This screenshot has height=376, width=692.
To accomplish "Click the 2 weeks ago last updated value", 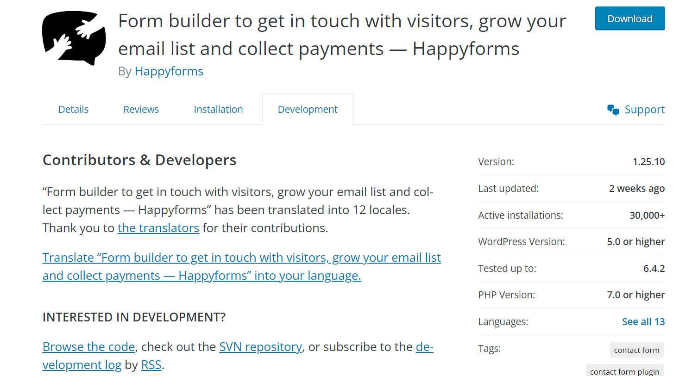I will [x=636, y=188].
